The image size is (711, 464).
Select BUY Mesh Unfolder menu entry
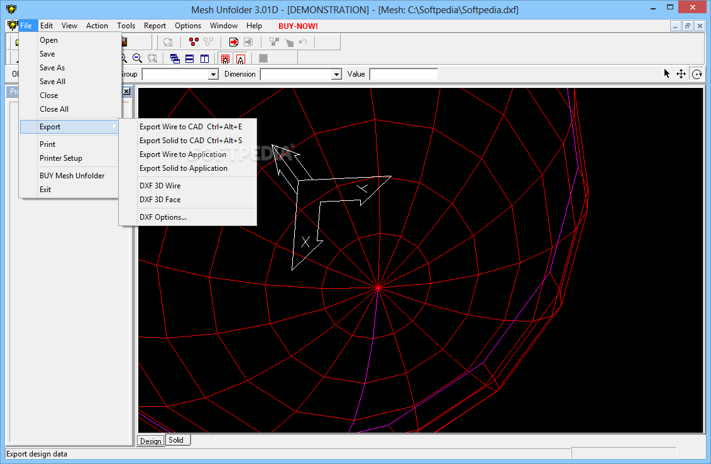click(70, 176)
